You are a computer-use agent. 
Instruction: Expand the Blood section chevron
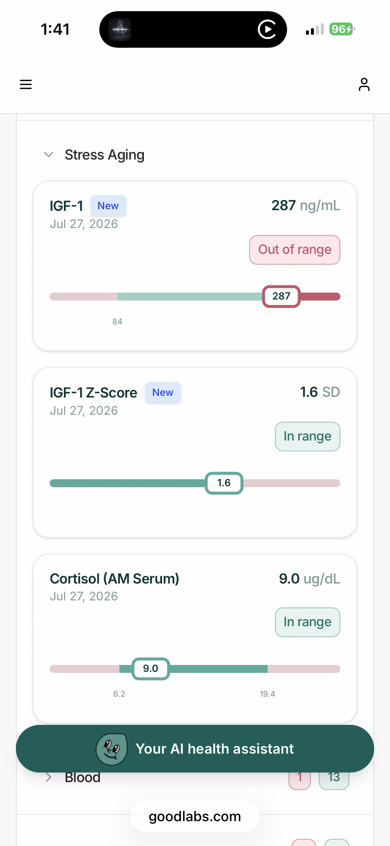(x=49, y=777)
